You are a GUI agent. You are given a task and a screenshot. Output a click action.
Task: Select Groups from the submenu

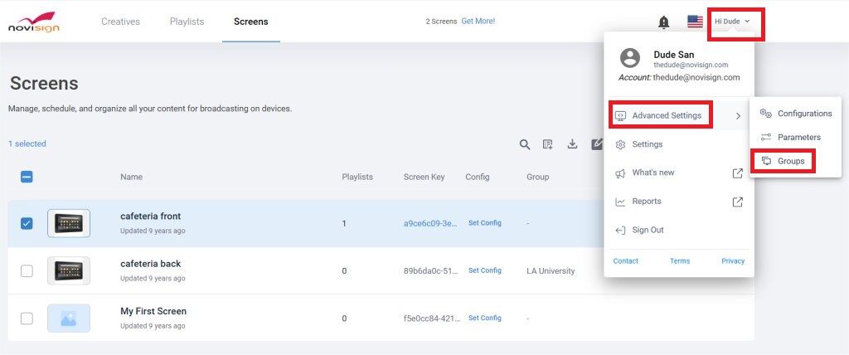pos(790,161)
